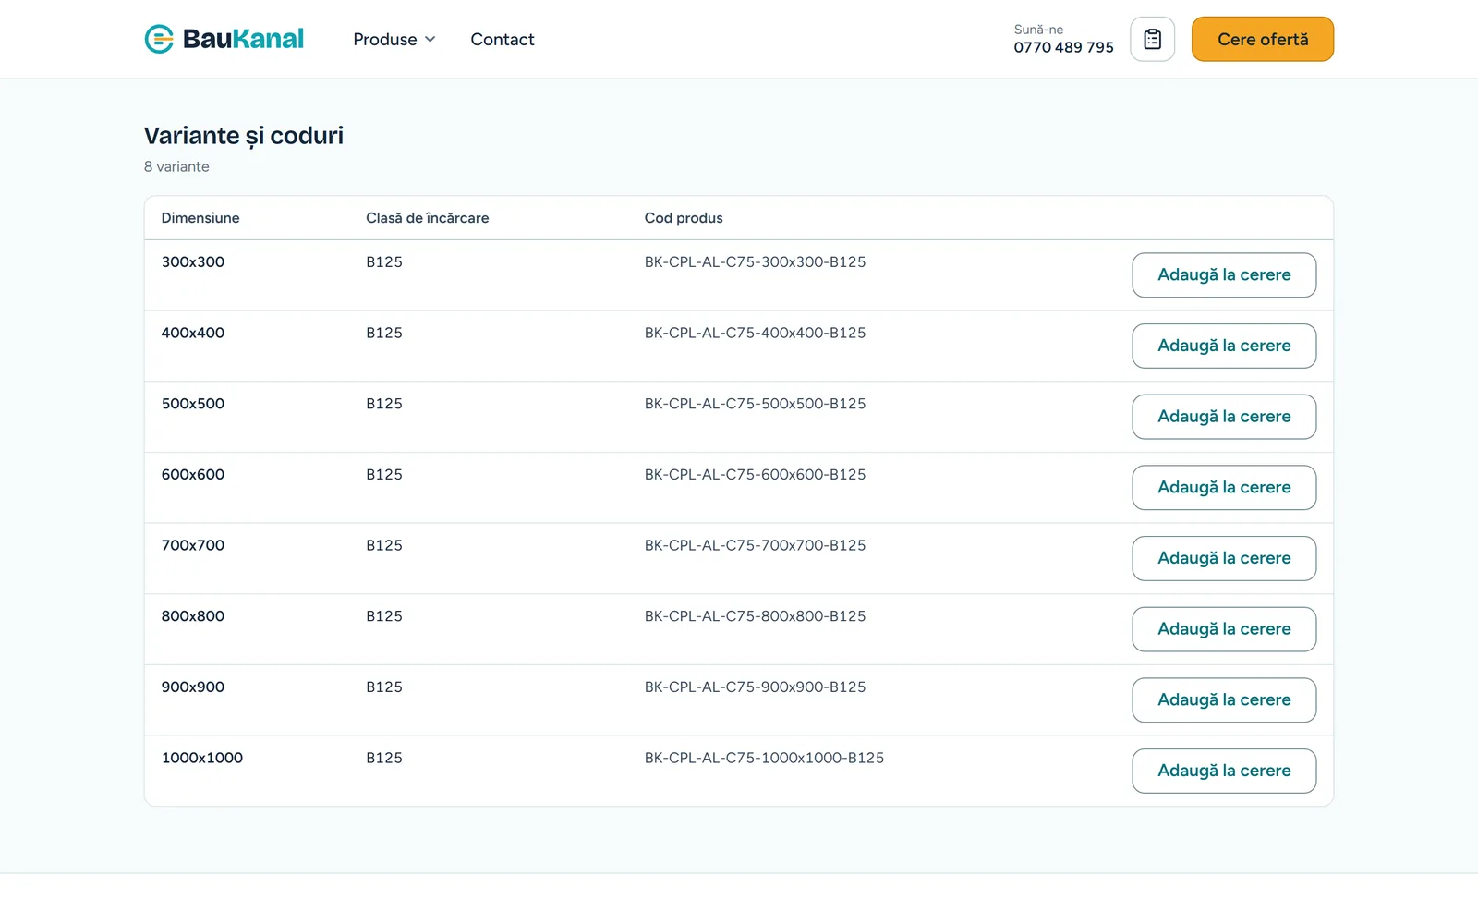
Task: Open the Contact page
Action: [503, 39]
